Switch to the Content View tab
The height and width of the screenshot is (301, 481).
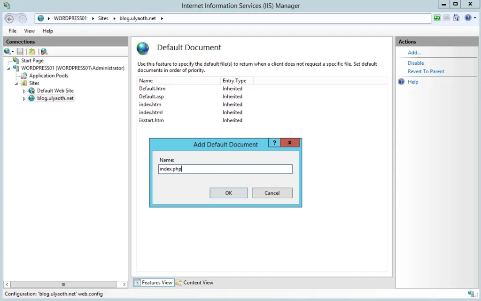click(x=194, y=283)
